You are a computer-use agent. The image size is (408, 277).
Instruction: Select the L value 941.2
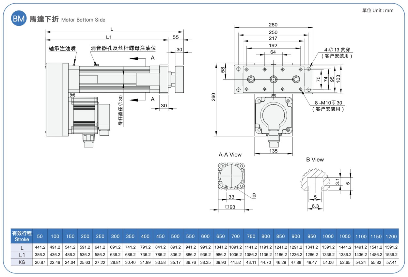tap(190, 247)
